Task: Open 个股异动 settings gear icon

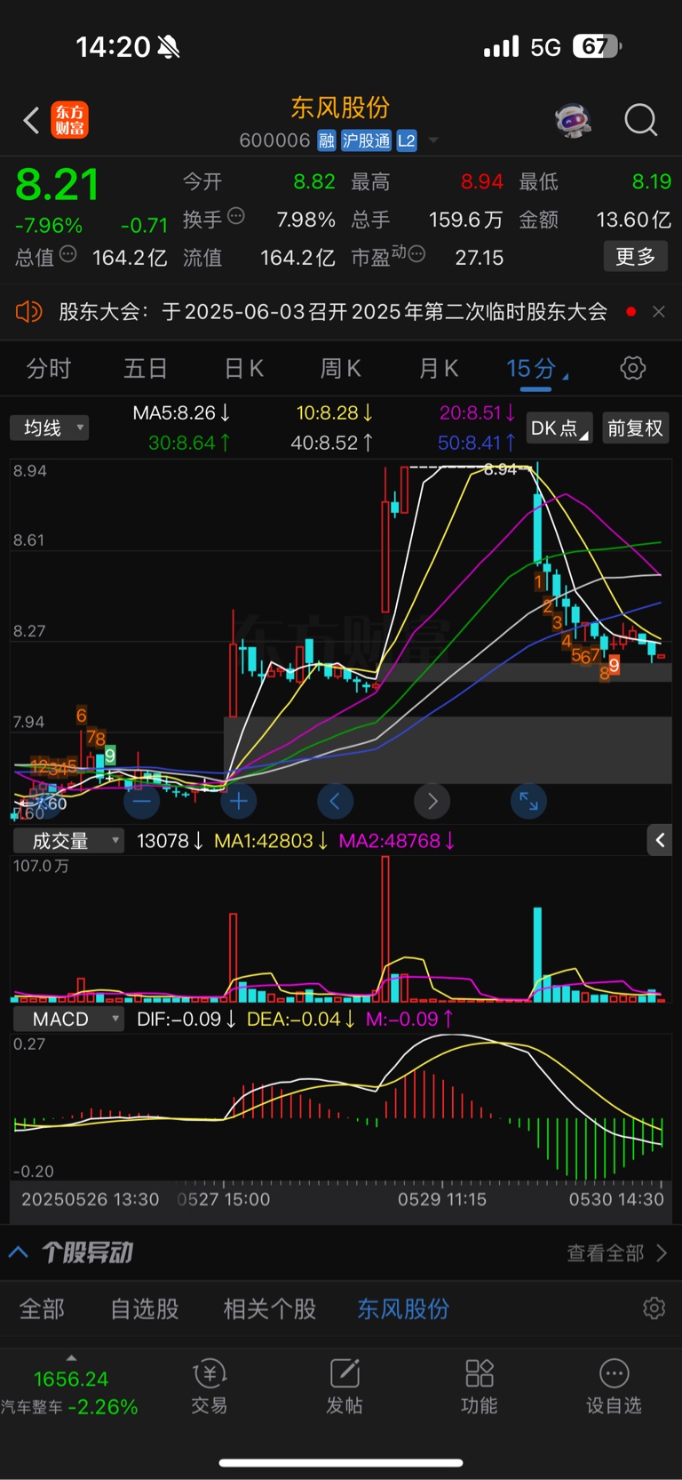Action: 654,1308
